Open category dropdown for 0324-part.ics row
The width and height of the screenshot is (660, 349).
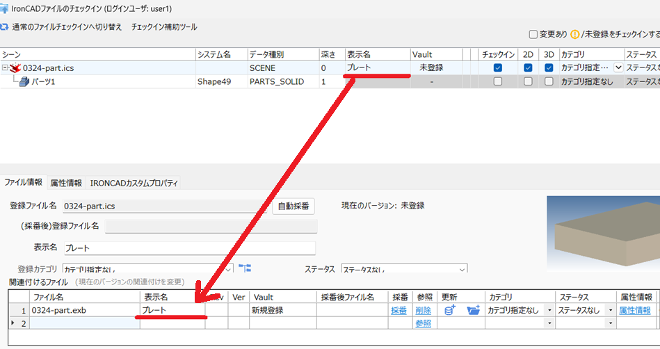tap(618, 67)
